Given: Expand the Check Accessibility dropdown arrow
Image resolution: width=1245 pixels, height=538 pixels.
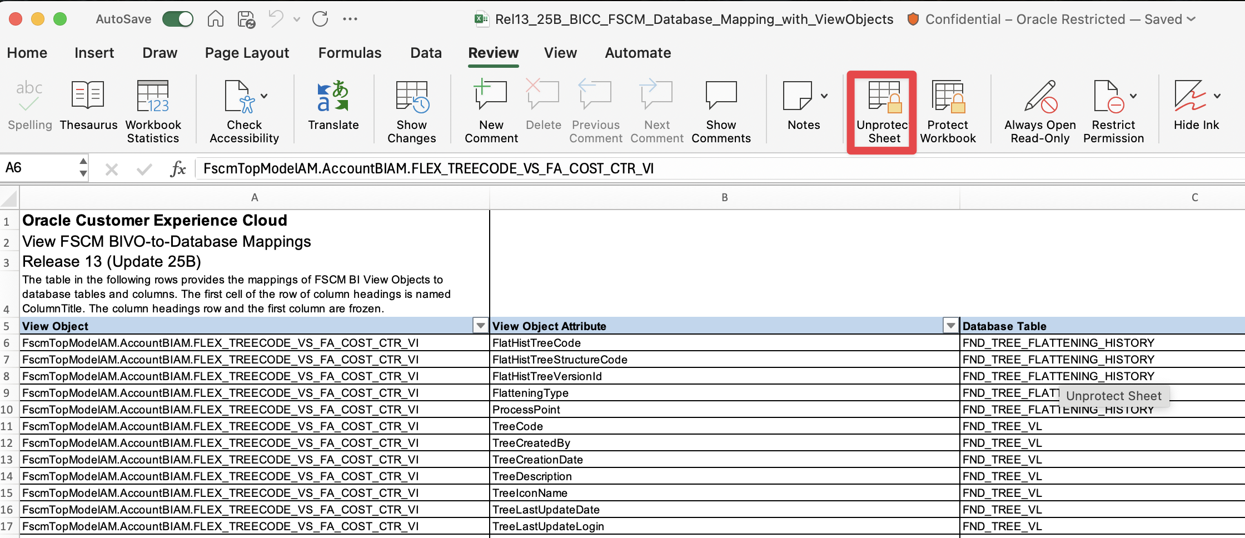Looking at the screenshot, I should coord(264,94).
